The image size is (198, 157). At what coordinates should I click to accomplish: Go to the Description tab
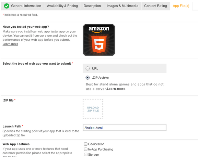tap(92, 6)
